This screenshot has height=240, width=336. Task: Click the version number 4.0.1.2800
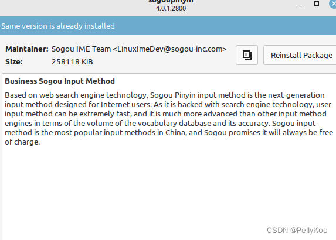[171, 9]
